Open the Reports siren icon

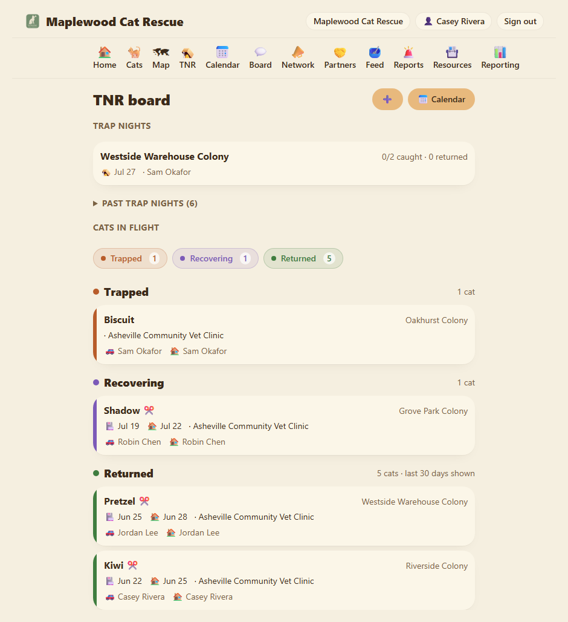click(x=408, y=53)
